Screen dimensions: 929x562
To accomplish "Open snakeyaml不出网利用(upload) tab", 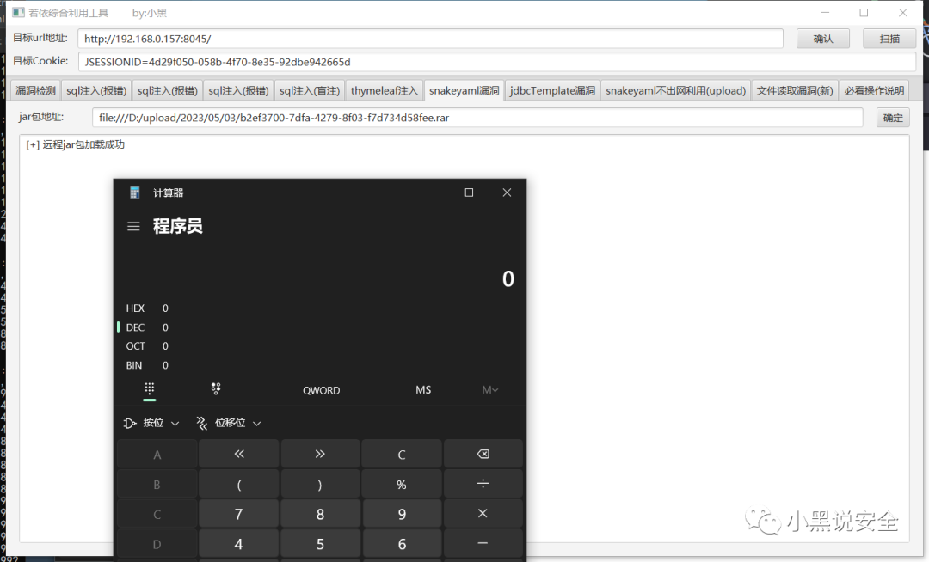I will point(675,90).
